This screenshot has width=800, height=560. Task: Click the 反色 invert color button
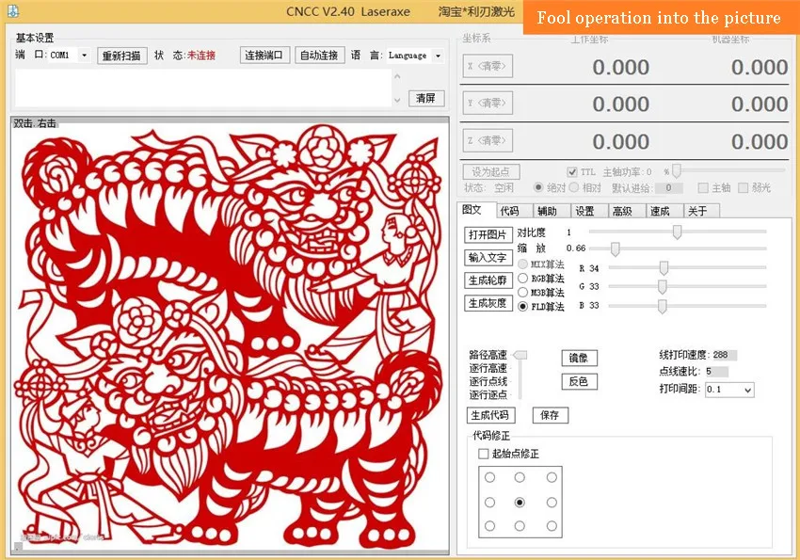[x=579, y=381]
